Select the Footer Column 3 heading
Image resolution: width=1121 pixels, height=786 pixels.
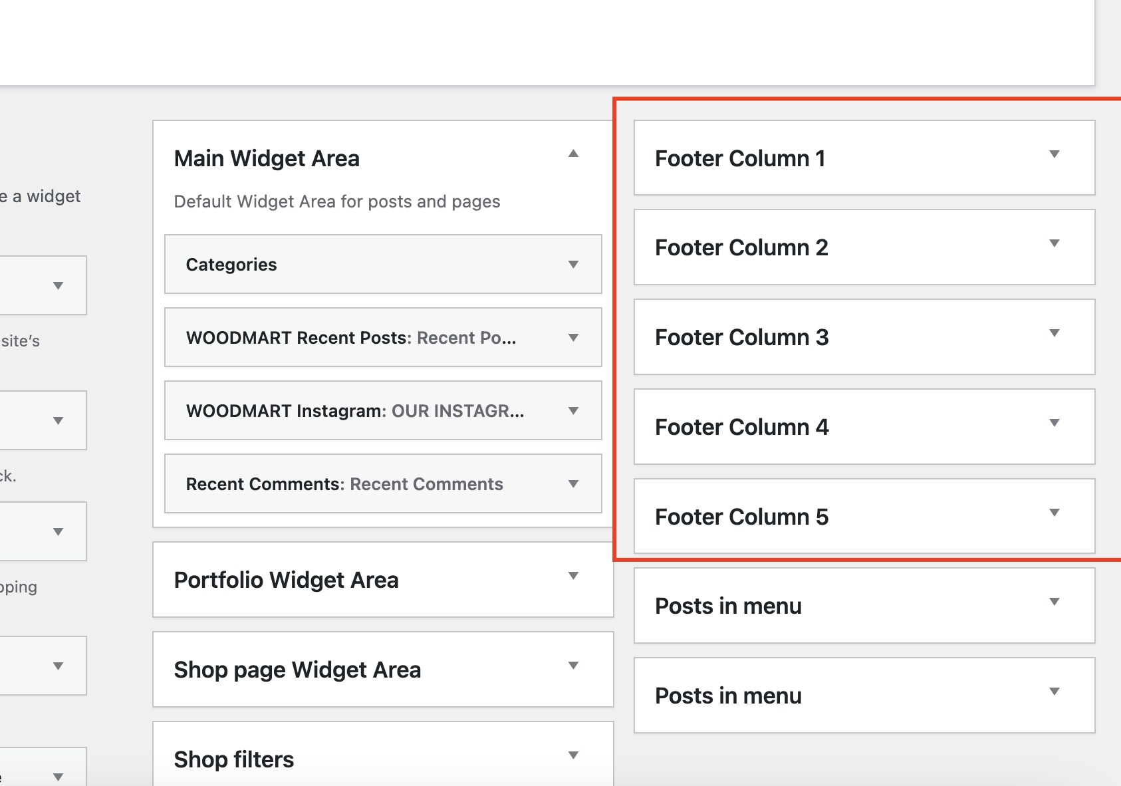741,337
